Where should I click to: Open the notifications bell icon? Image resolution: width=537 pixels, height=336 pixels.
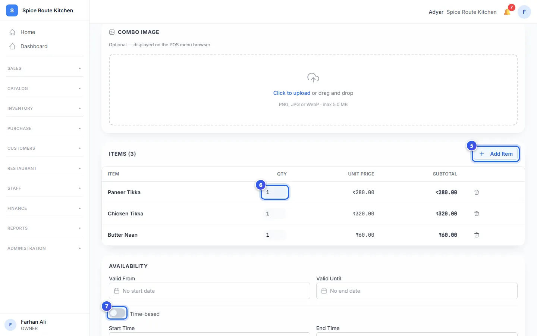[x=507, y=12]
